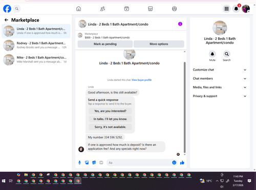The height and width of the screenshot is (190, 256).
Task: Open the Facebook search icon
Action: pos(17,9)
